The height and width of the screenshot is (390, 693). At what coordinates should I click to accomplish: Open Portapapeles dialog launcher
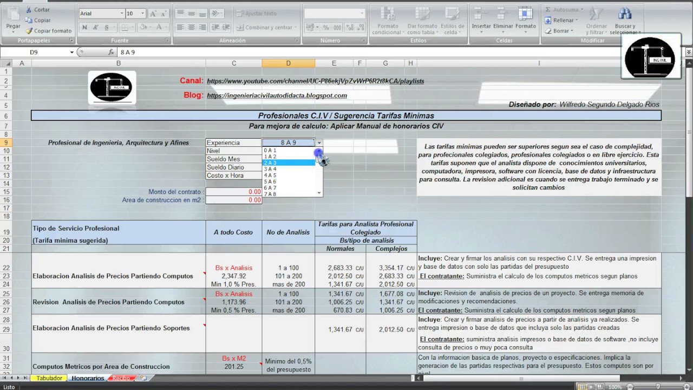[71, 41]
